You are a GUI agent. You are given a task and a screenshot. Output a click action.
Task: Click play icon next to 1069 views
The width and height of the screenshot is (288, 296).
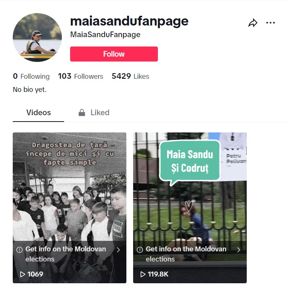tap(22, 274)
